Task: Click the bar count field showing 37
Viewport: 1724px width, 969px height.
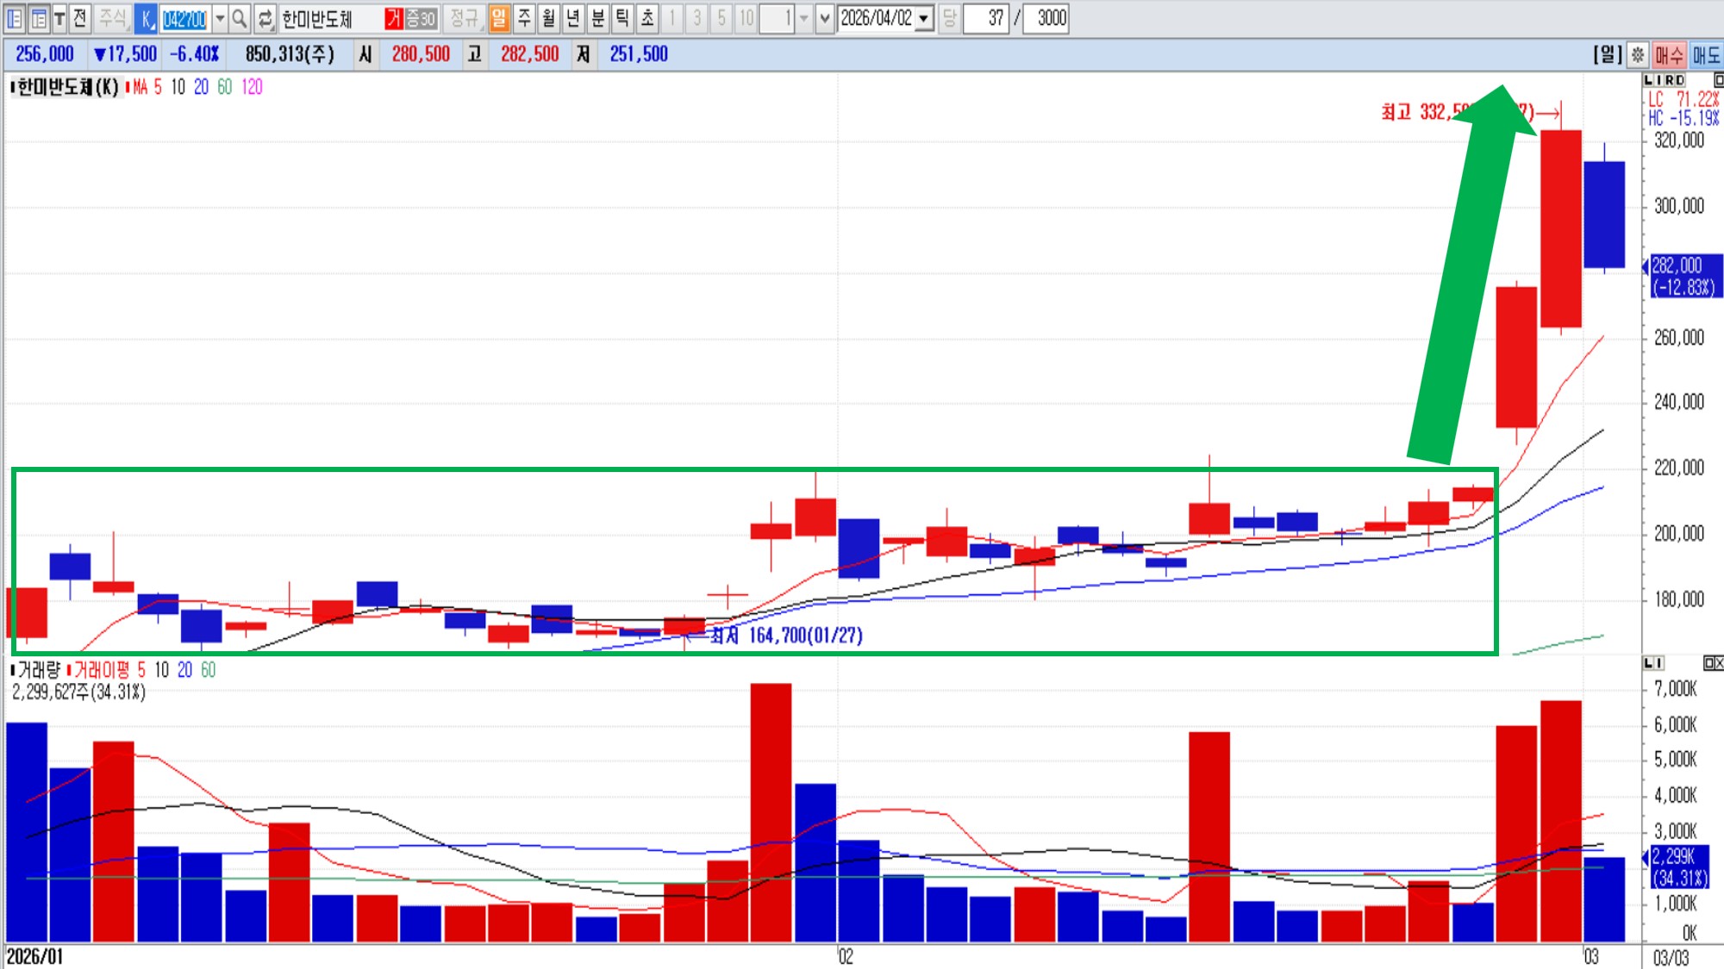Action: pos(985,18)
